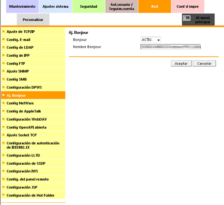Go to Config de AppleTalk
Screen dimensions: 224x205
coord(33,111)
